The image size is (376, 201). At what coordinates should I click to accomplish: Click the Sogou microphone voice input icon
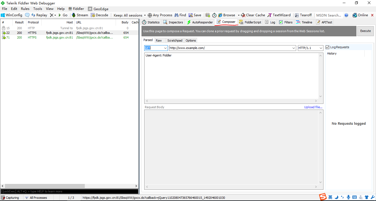(x=348, y=197)
